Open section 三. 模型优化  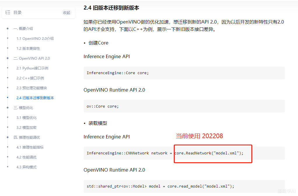23,108
